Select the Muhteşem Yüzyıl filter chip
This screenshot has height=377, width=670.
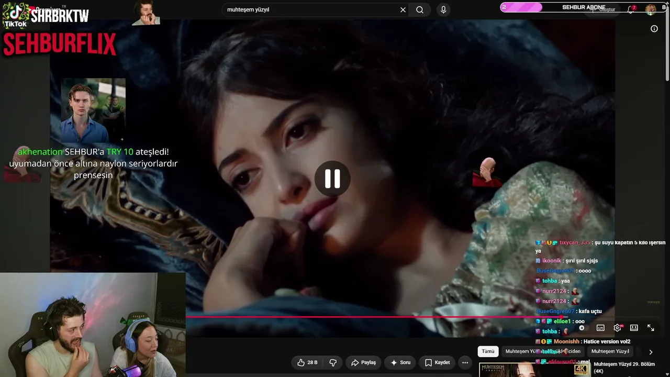(610, 351)
